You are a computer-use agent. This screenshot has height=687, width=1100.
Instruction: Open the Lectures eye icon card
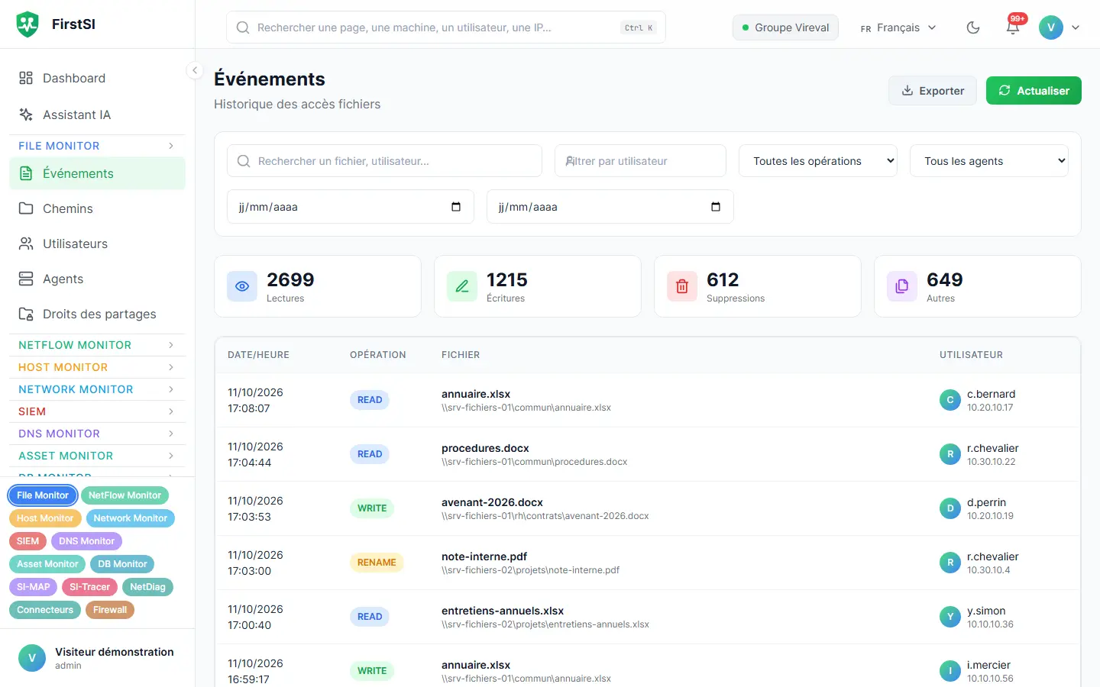[x=242, y=286]
